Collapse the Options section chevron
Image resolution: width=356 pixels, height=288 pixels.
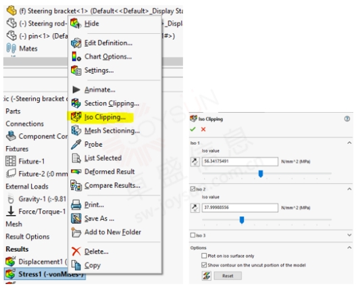coord(349,247)
